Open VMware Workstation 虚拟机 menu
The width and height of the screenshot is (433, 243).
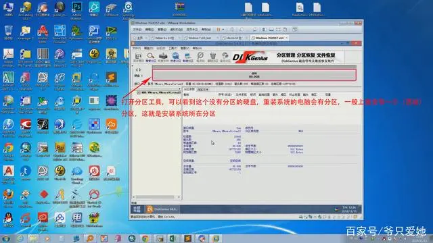tap(176, 30)
